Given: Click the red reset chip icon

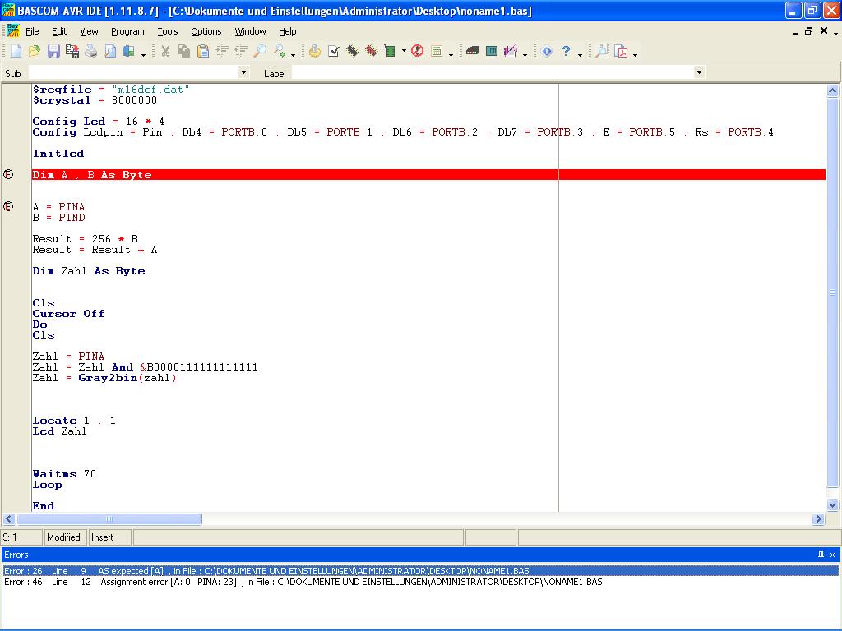Looking at the screenshot, I should coord(417,51).
